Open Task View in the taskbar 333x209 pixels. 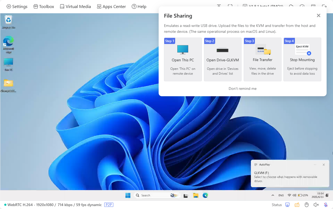point(186,195)
